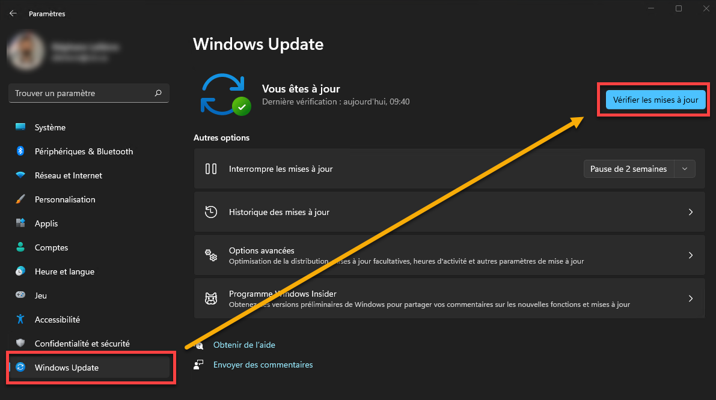Screen dimensions: 716x400
Task: Click the pause icon beside Interrompre
Action: point(211,169)
